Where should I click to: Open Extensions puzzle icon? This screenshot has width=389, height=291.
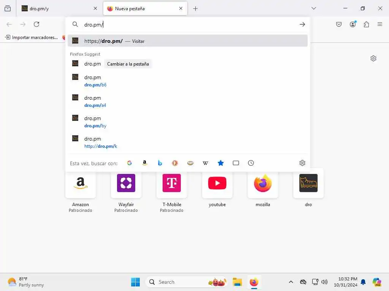coord(367,24)
